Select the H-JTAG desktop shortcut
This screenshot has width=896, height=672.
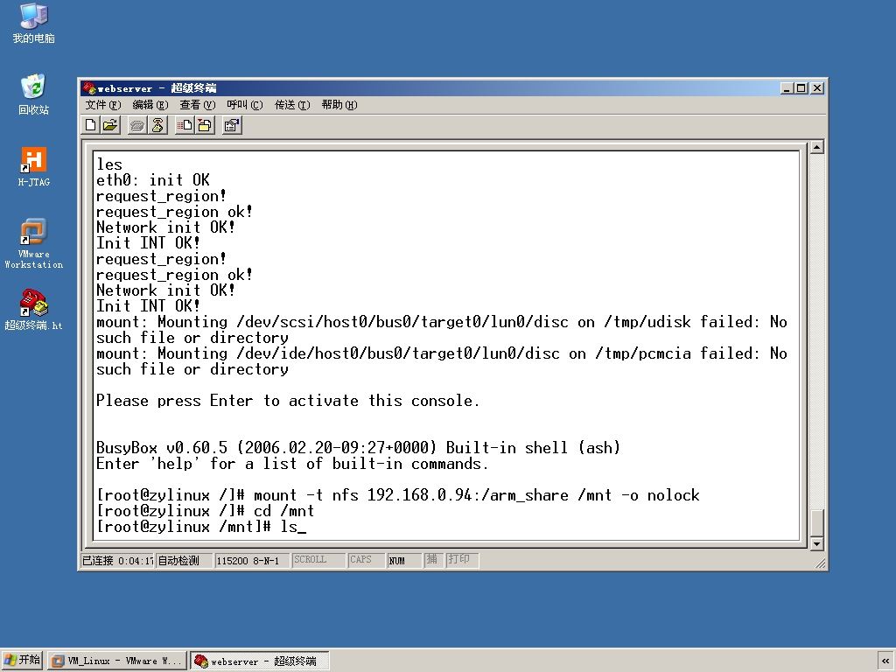tap(34, 167)
